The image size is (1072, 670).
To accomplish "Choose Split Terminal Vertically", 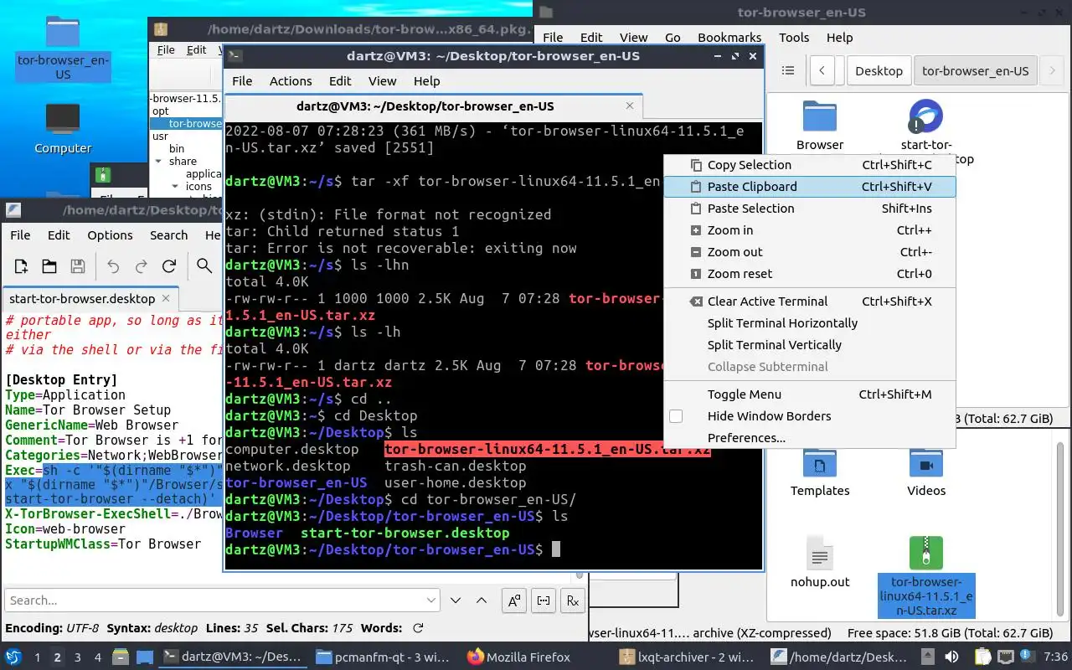I will point(809,345).
